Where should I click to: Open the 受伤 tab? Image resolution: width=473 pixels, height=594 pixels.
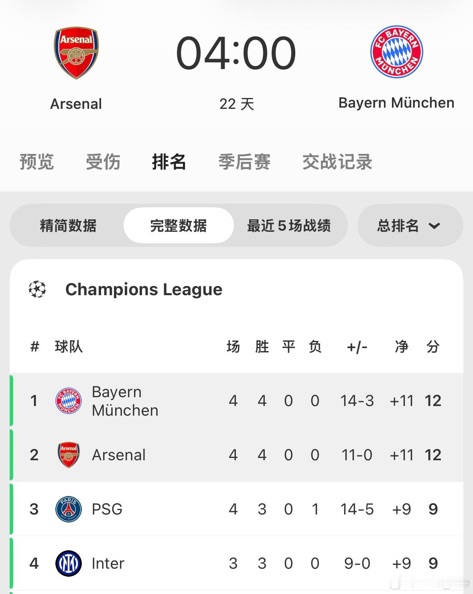103,162
